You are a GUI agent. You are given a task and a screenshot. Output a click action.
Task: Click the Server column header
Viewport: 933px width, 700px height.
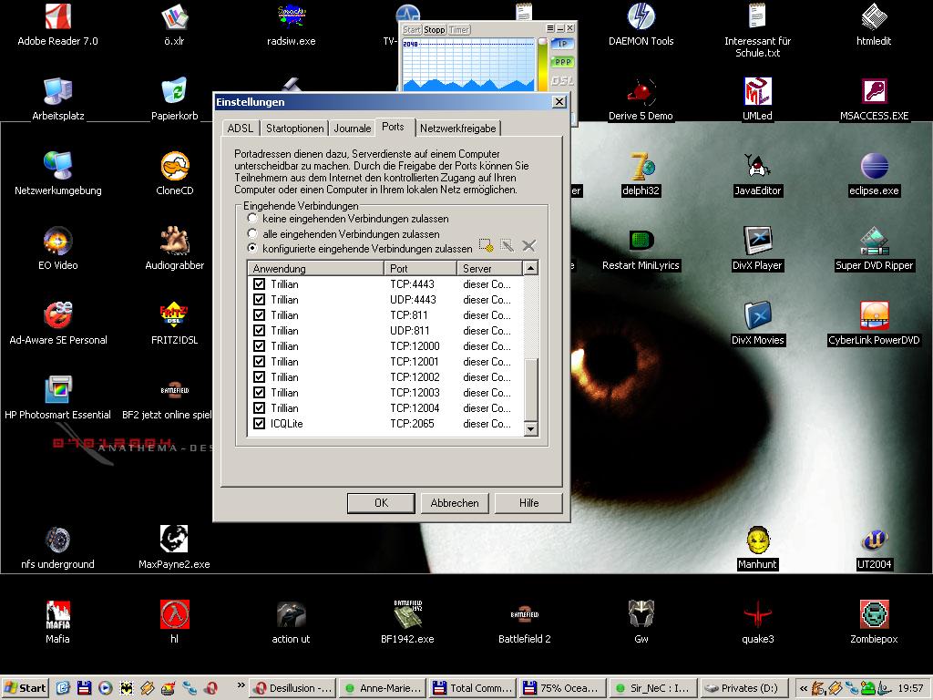(x=489, y=269)
